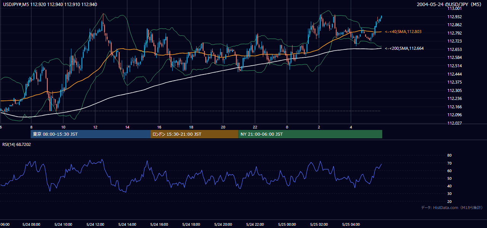This screenshot has width=487, height=228.
Task: Click the 5/24 18:00 time axis label
Action: [x=191, y=224]
